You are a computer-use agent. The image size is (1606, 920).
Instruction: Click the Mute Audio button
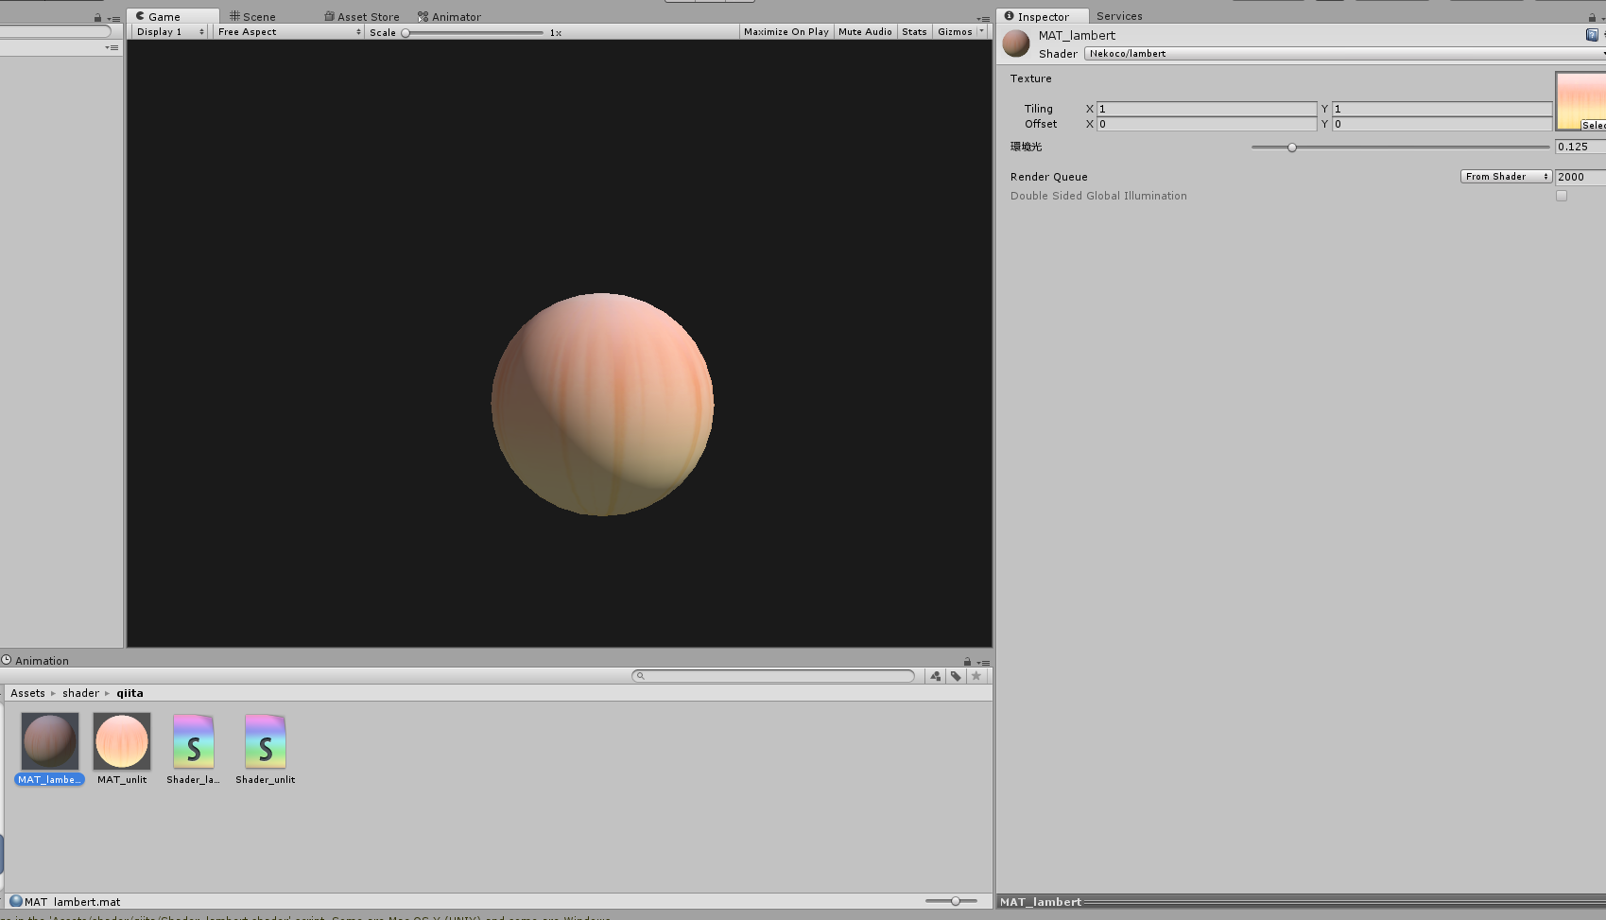click(864, 31)
